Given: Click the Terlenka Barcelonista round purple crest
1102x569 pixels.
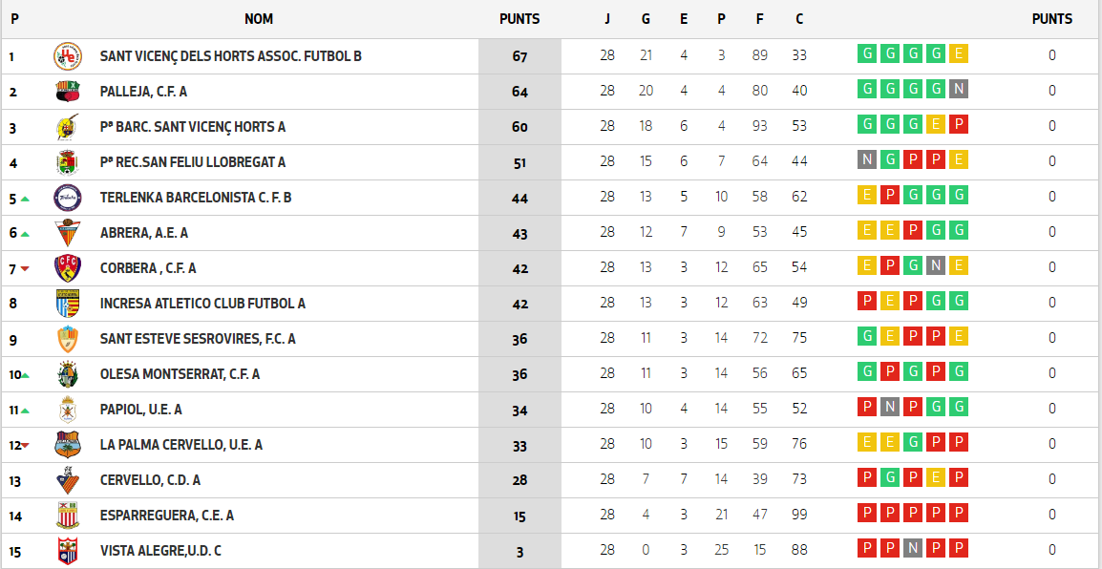Looking at the screenshot, I should [x=68, y=198].
